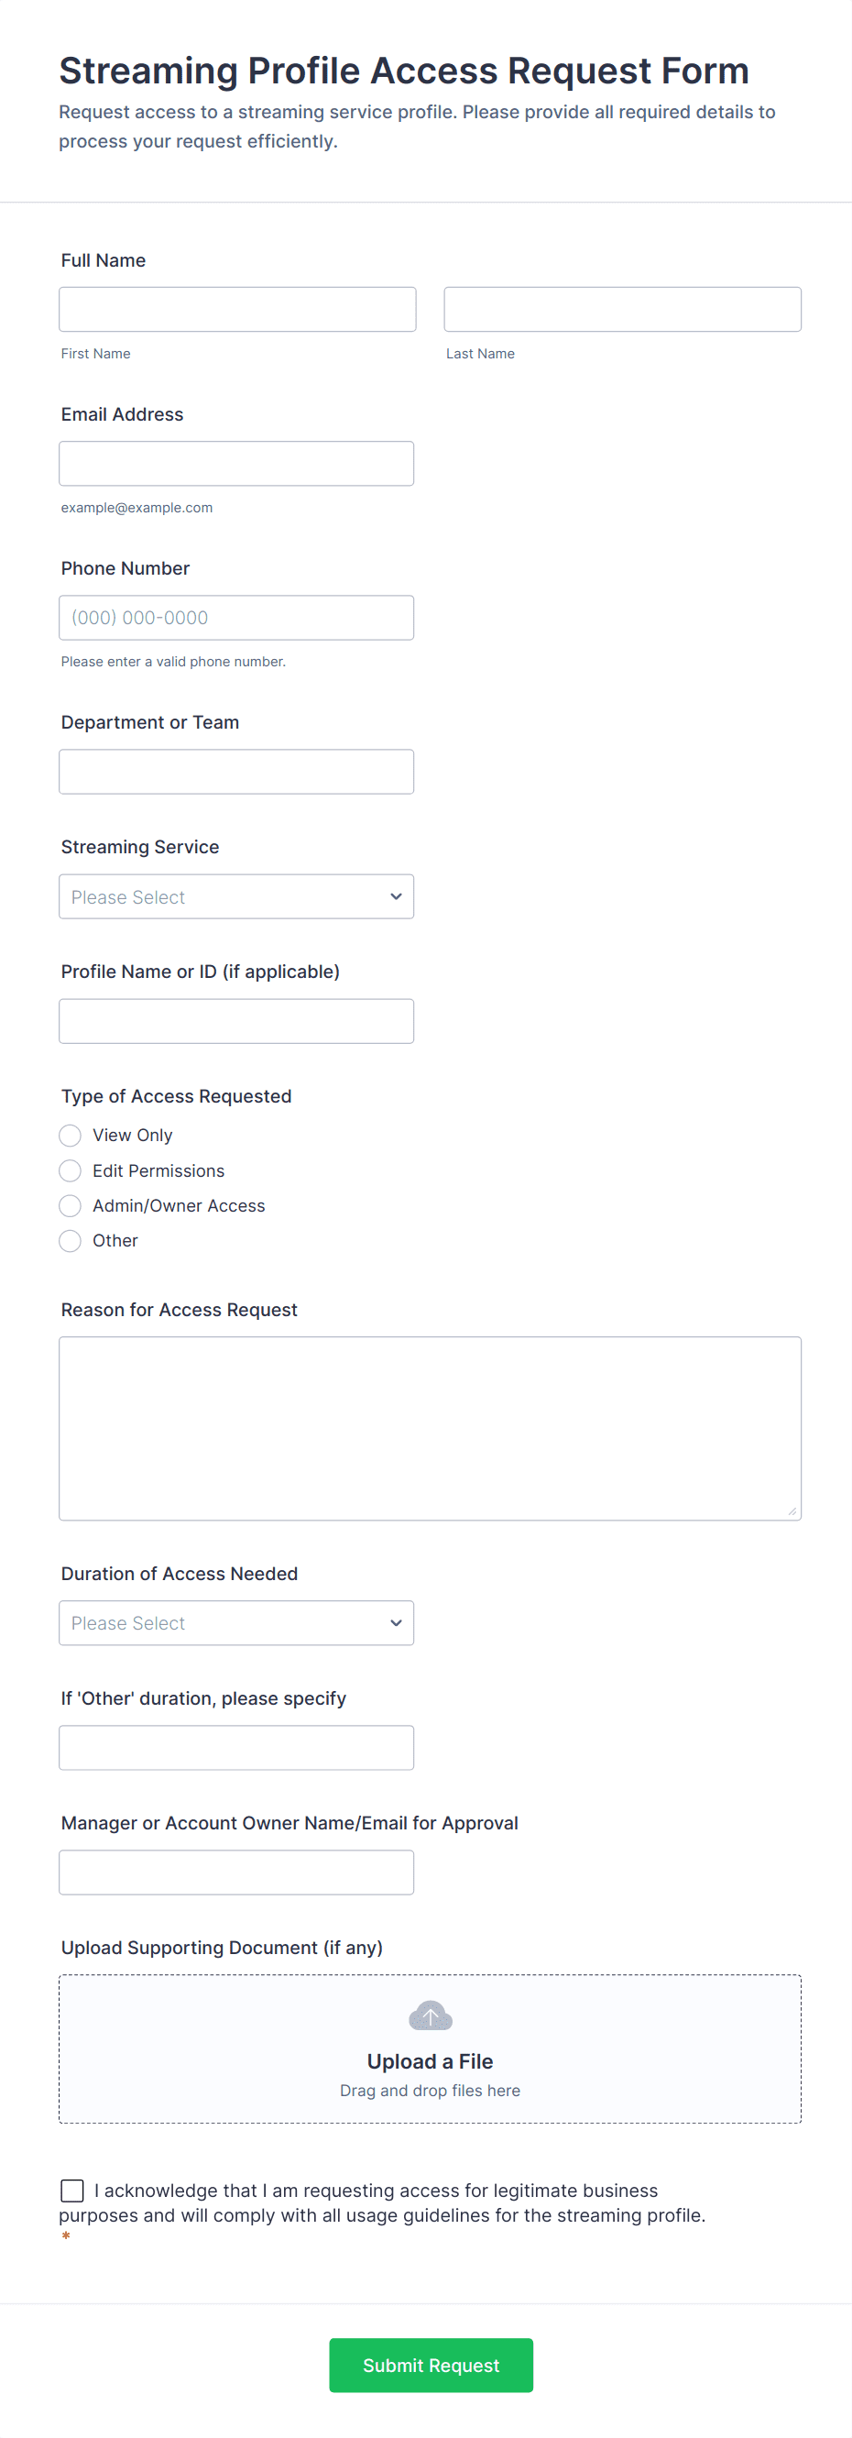
Task: Open the Streaming Service dropdown
Action: pos(236,896)
